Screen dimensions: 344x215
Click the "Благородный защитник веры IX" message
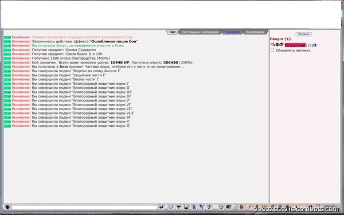pos(81,118)
